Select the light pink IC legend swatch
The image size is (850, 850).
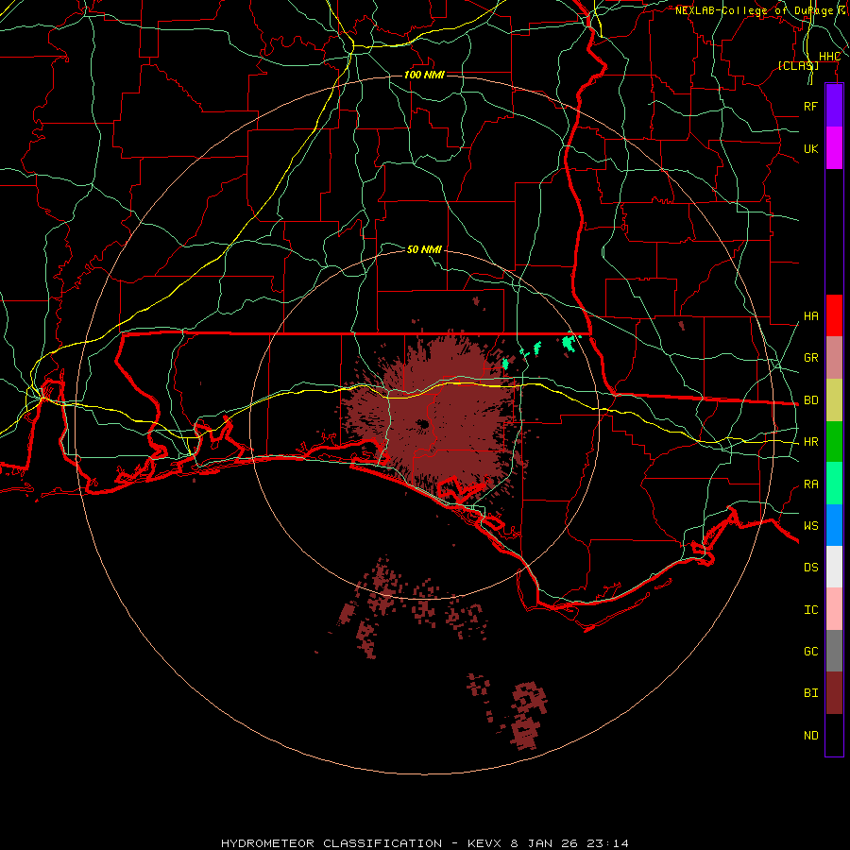coord(834,609)
